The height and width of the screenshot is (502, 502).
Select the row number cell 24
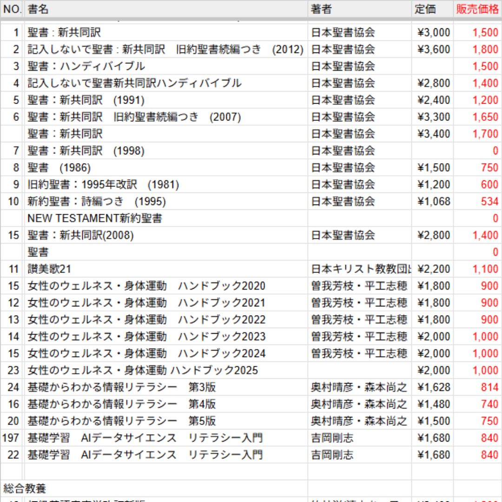click(12, 387)
